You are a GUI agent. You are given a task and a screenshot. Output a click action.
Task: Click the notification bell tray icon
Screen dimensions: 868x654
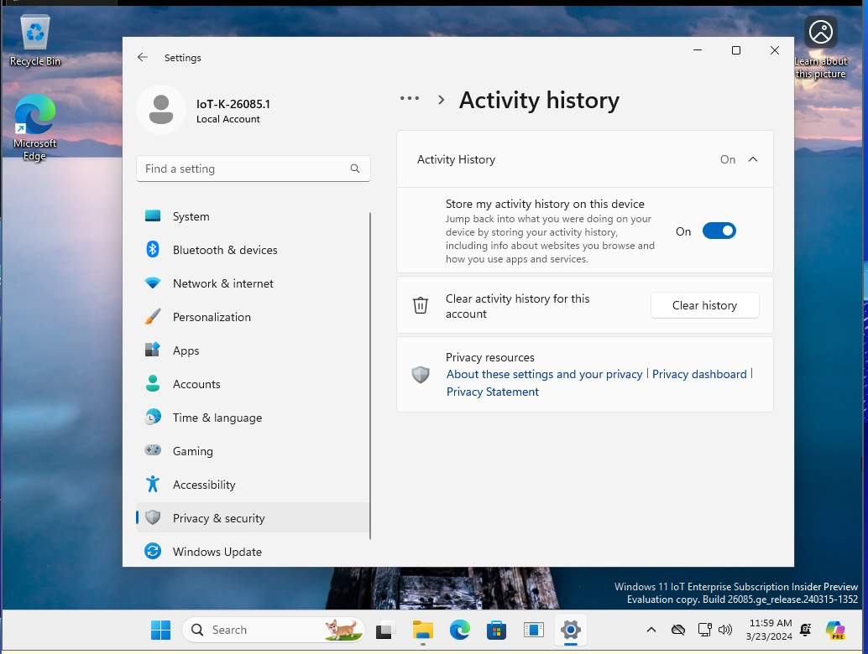[806, 630]
